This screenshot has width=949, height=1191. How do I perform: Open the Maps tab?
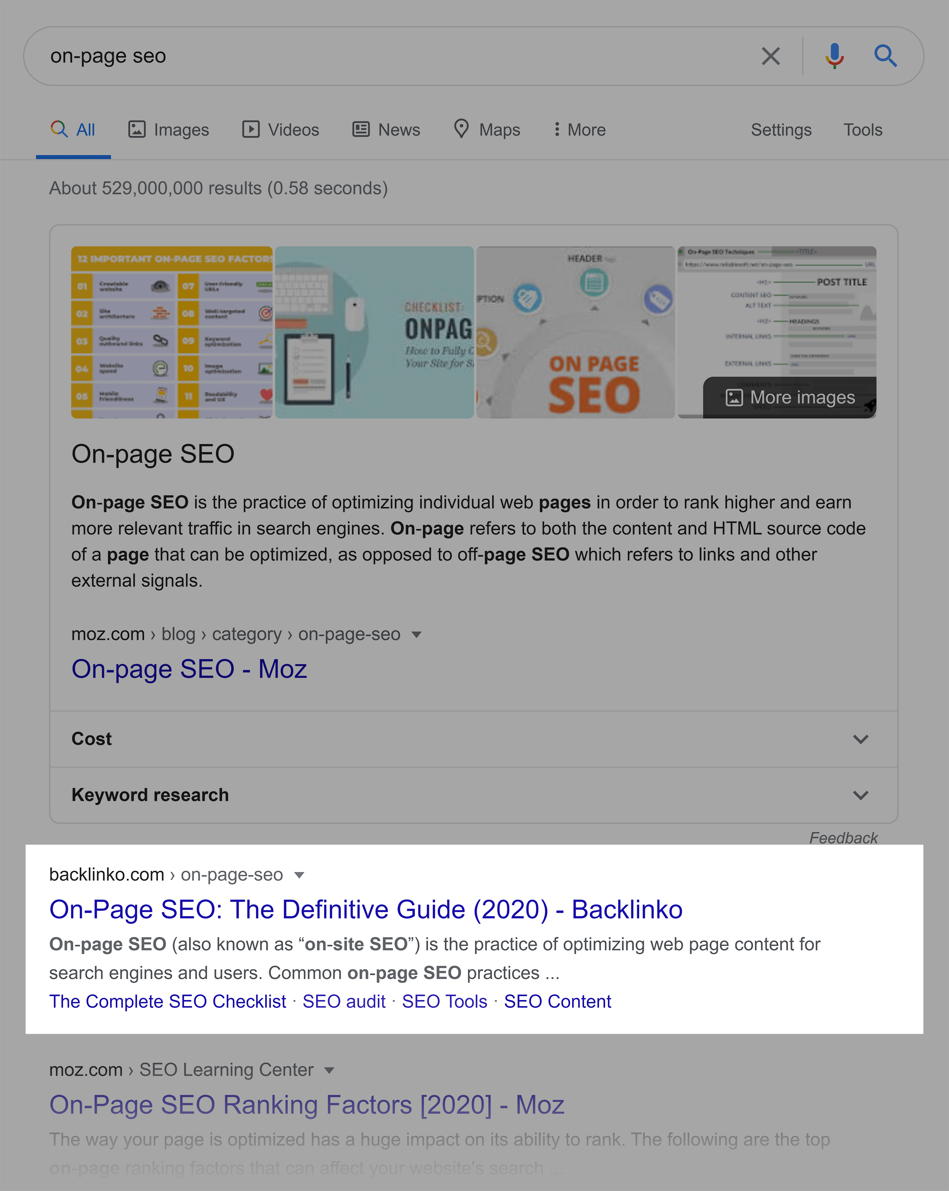[x=486, y=130]
